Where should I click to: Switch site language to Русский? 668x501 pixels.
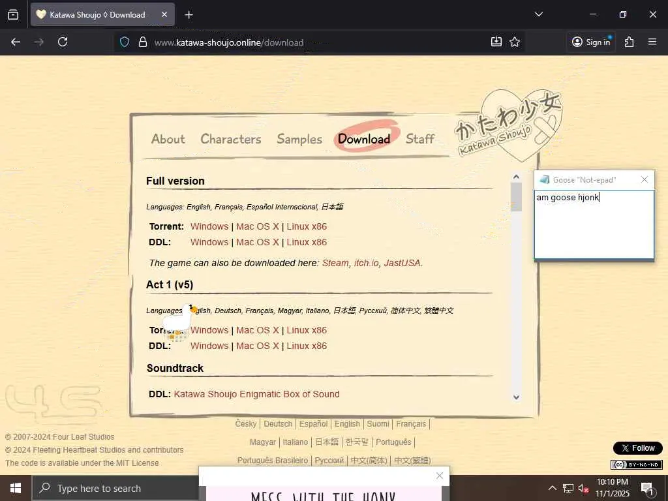click(x=329, y=461)
